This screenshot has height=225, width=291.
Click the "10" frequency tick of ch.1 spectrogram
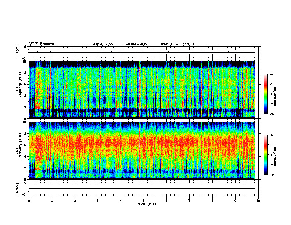click(x=25, y=61)
